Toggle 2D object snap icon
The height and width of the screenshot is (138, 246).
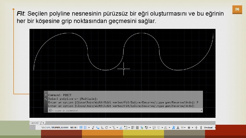(126, 128)
